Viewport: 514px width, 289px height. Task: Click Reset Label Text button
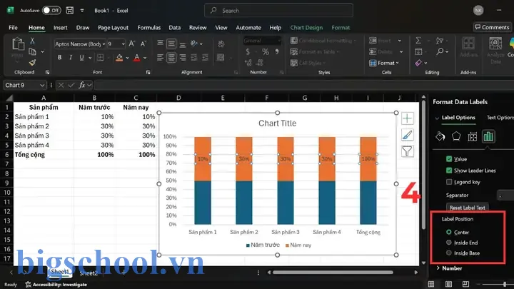(x=467, y=208)
